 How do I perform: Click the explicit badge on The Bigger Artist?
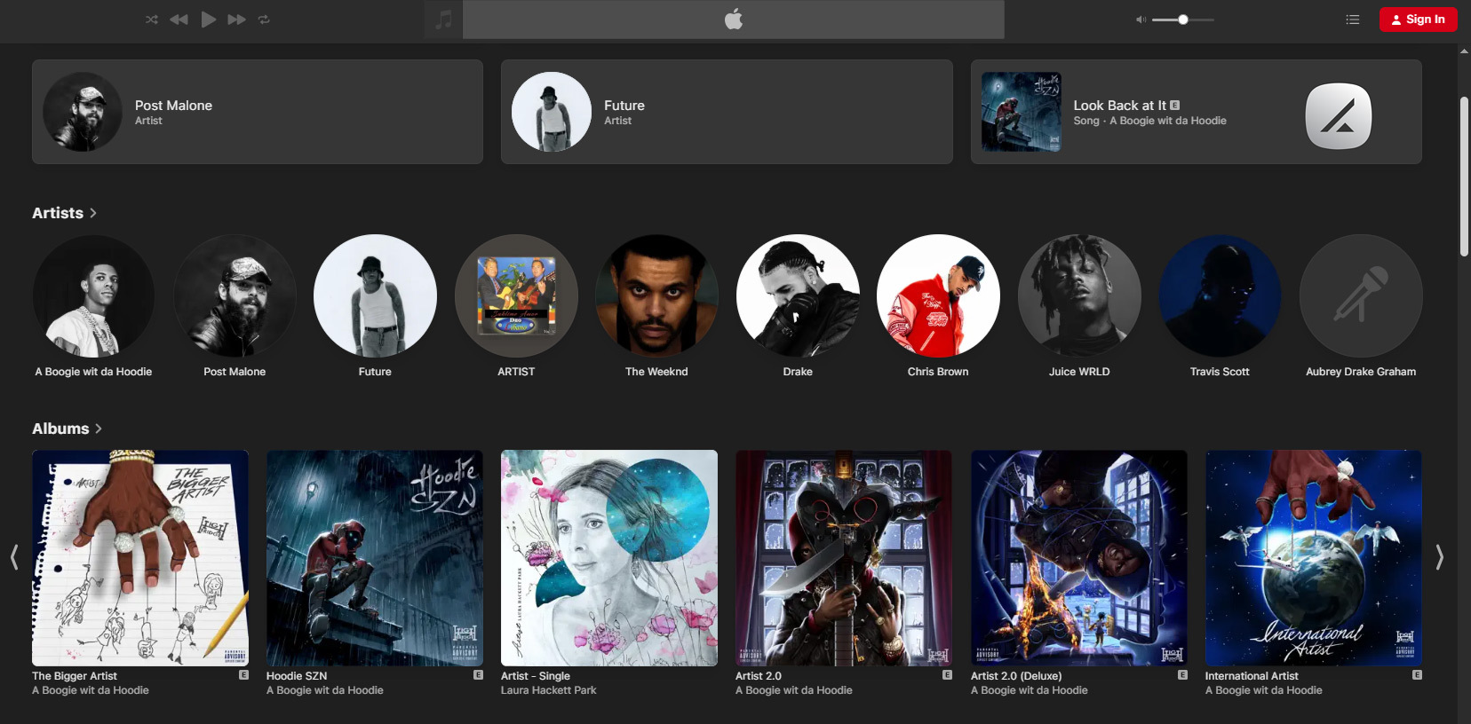click(243, 675)
